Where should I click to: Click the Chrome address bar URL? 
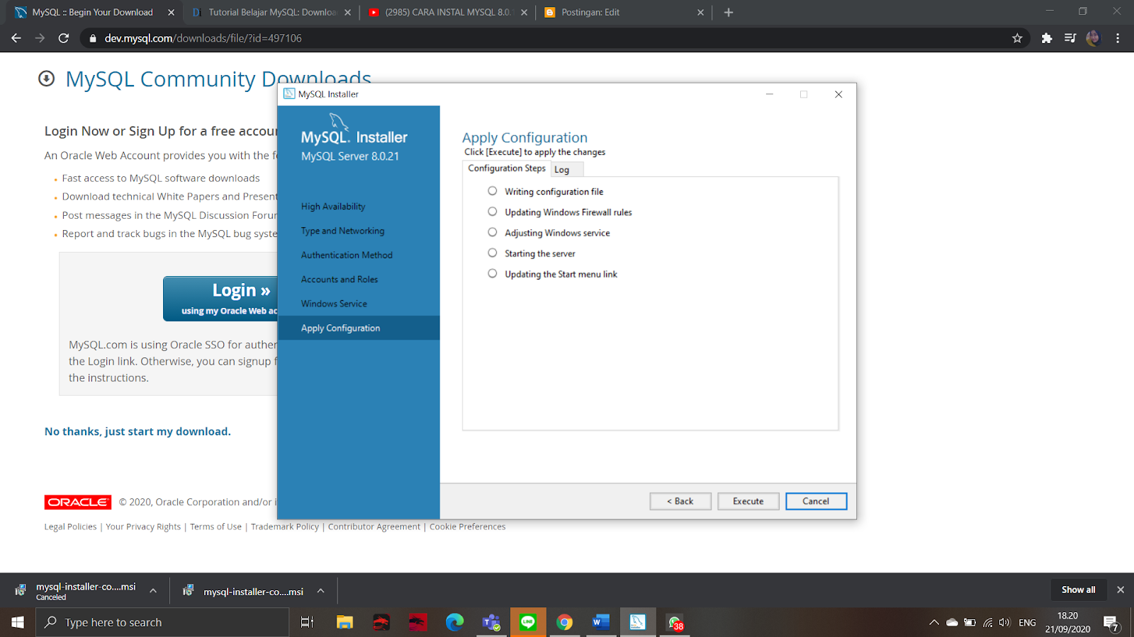[x=203, y=38]
